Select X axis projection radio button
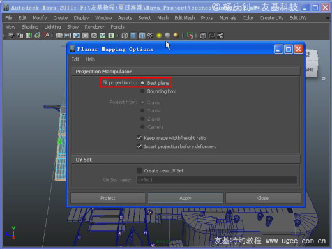 142,102
